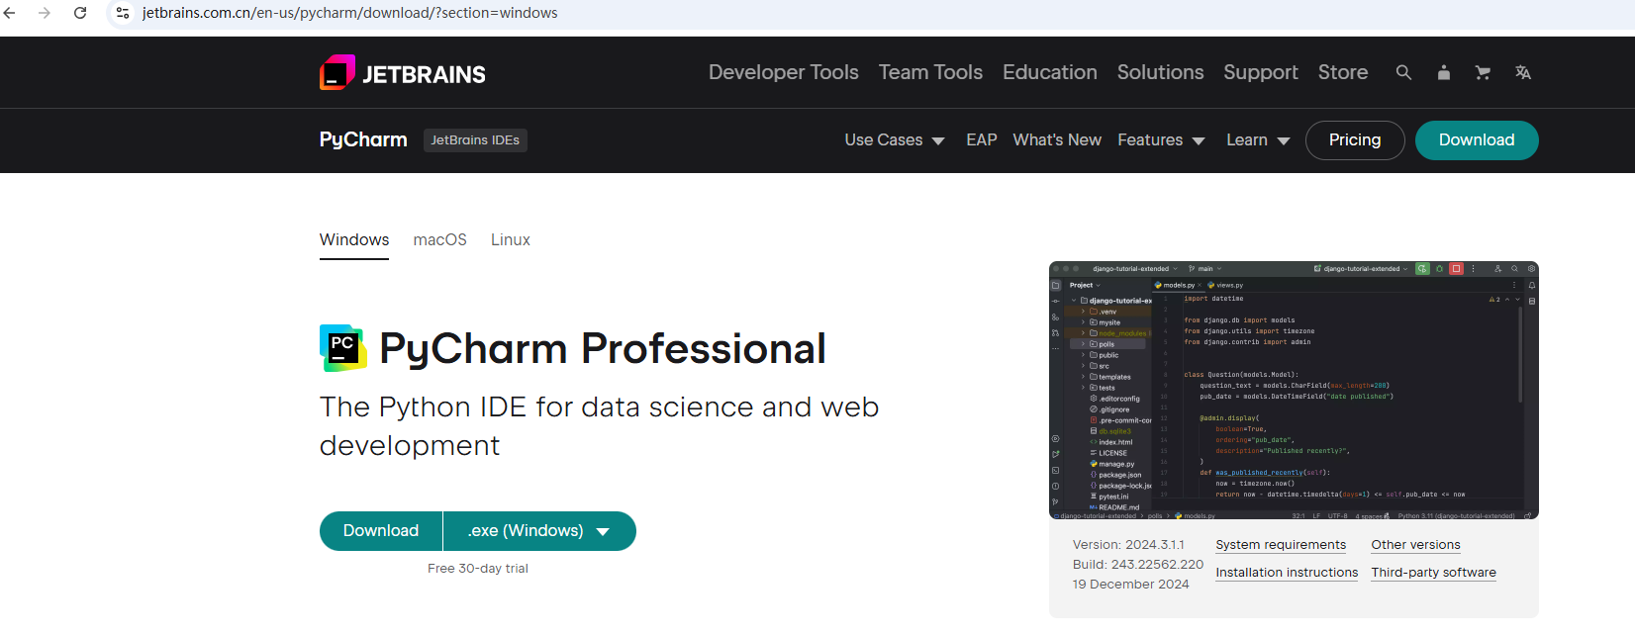
Task: Open Third-party software link
Action: [x=1433, y=573]
